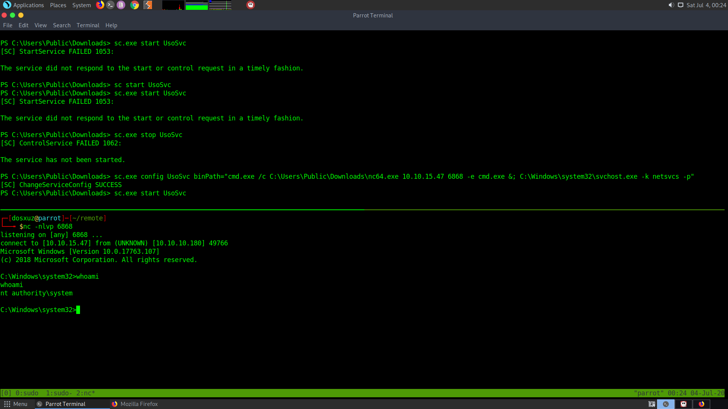The height and width of the screenshot is (409, 728).
Task: Open the Applications menu
Action: click(24, 5)
